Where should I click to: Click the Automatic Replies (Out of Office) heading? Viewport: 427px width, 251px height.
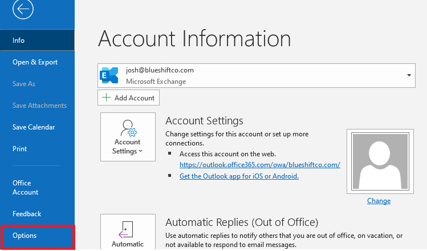click(242, 222)
